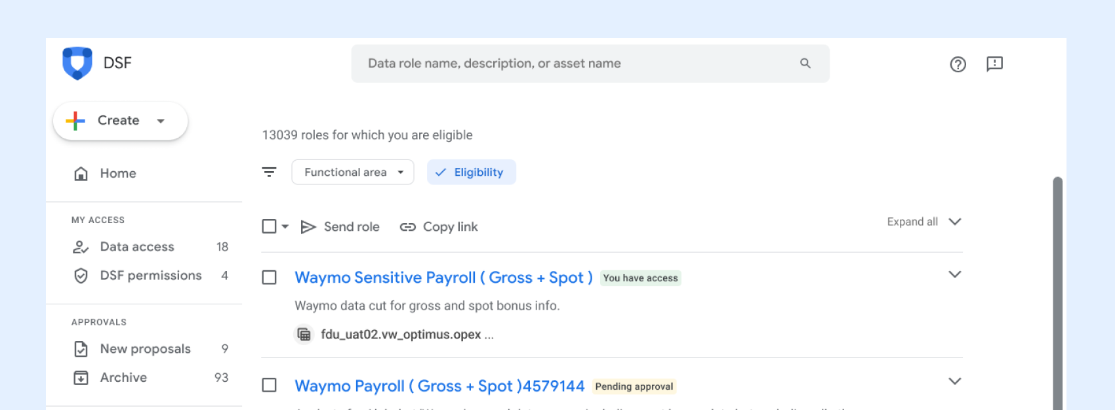Click the MY ACCESS section heading
Screen dimensions: 1115x410
pyautogui.click(x=98, y=220)
